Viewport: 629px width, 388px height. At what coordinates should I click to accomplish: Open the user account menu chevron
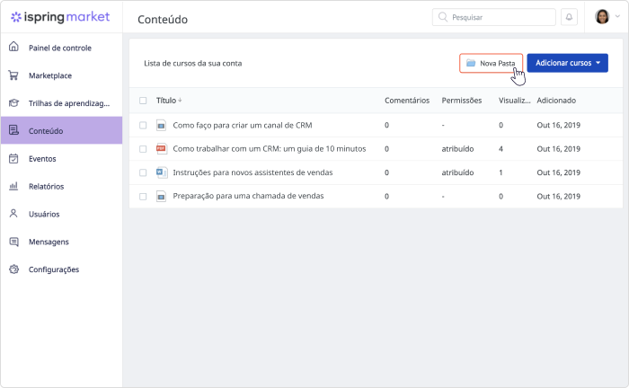pyautogui.click(x=617, y=16)
